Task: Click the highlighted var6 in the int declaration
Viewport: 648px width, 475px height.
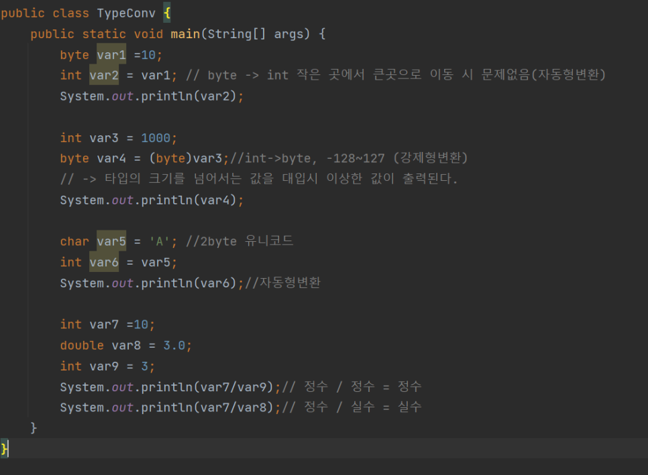Action: 104,262
